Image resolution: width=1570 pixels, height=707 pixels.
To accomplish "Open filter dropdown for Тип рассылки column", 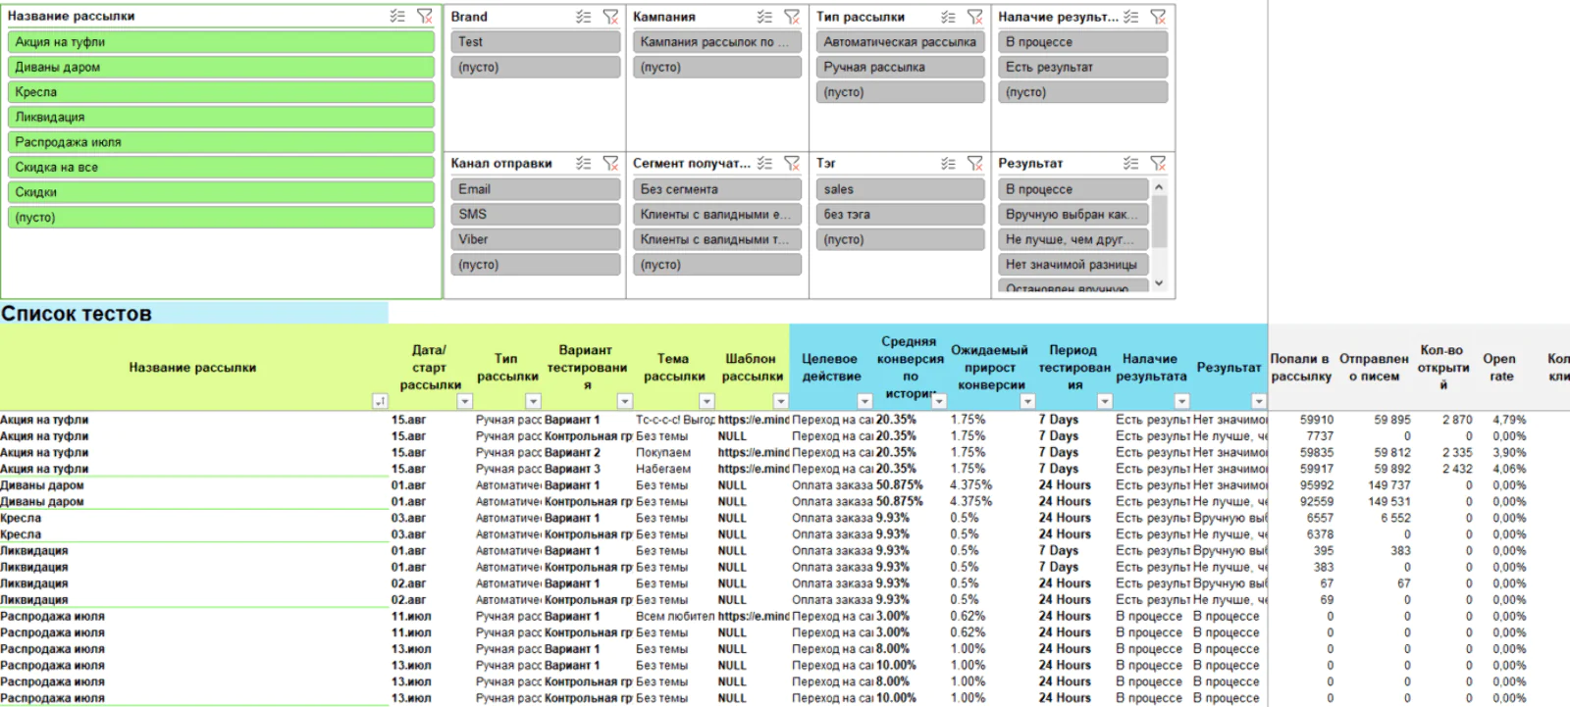I will tap(533, 401).
